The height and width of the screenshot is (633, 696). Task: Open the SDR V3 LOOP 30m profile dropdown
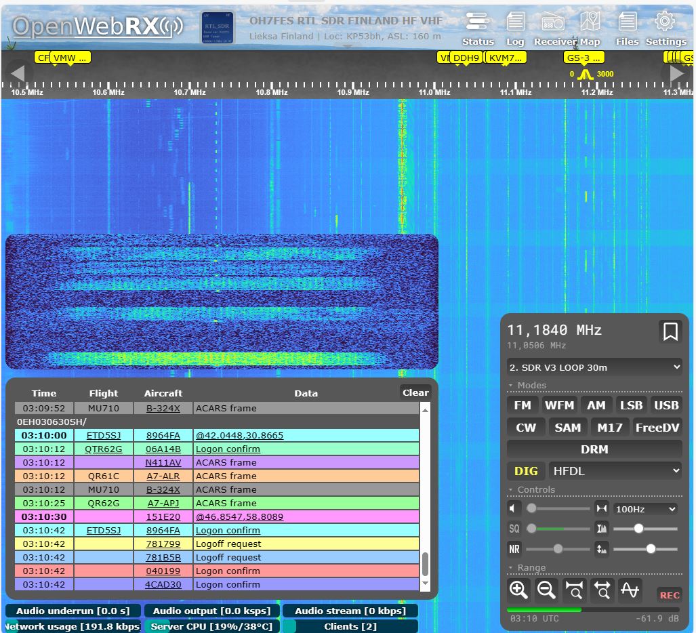[594, 367]
